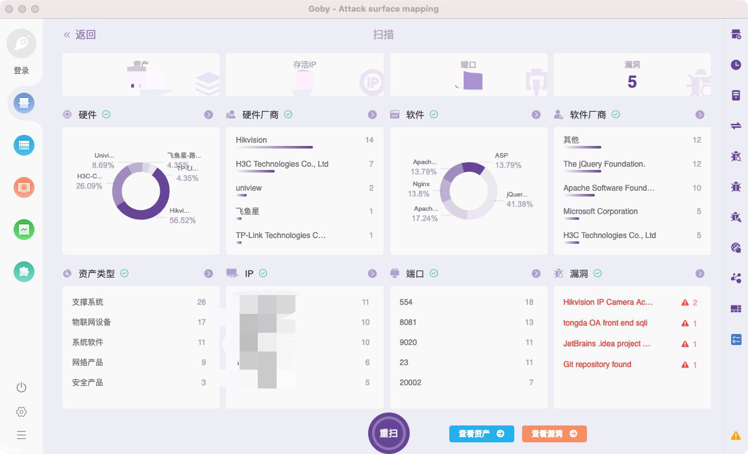Screen dimensions: 748x454
Task: Toggle the green check beside 端口
Action: pos(434,273)
